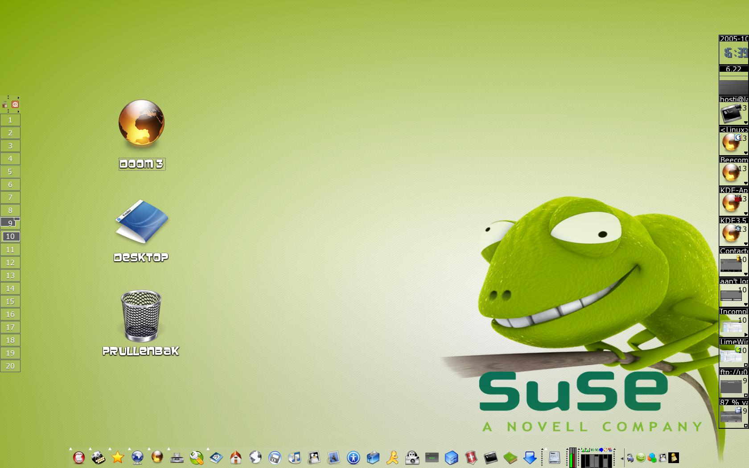
Task: Activate the 87 % va taskbar entry
Action: pyautogui.click(x=733, y=414)
